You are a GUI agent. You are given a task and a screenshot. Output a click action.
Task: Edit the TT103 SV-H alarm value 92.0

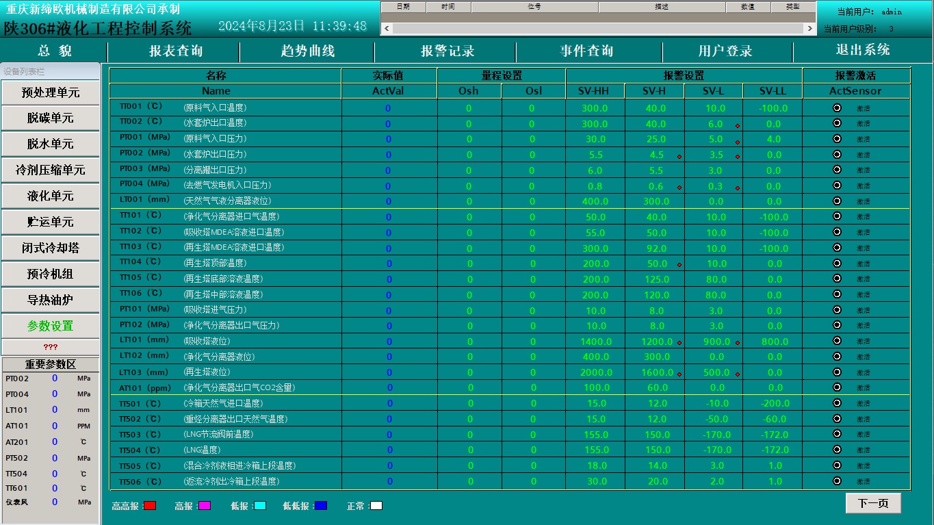656,248
